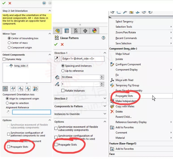
Task: Click the Alignment Reference reverse arrow icon
Action: point(8,112)
